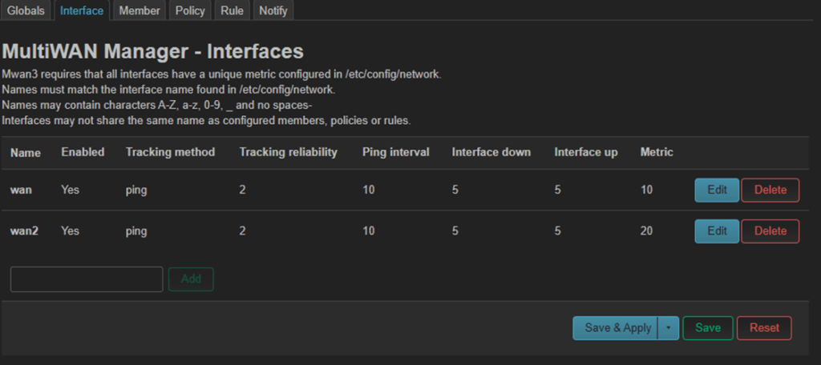This screenshot has width=821, height=365.
Task: Click the Tracking method column header
Action: click(170, 152)
